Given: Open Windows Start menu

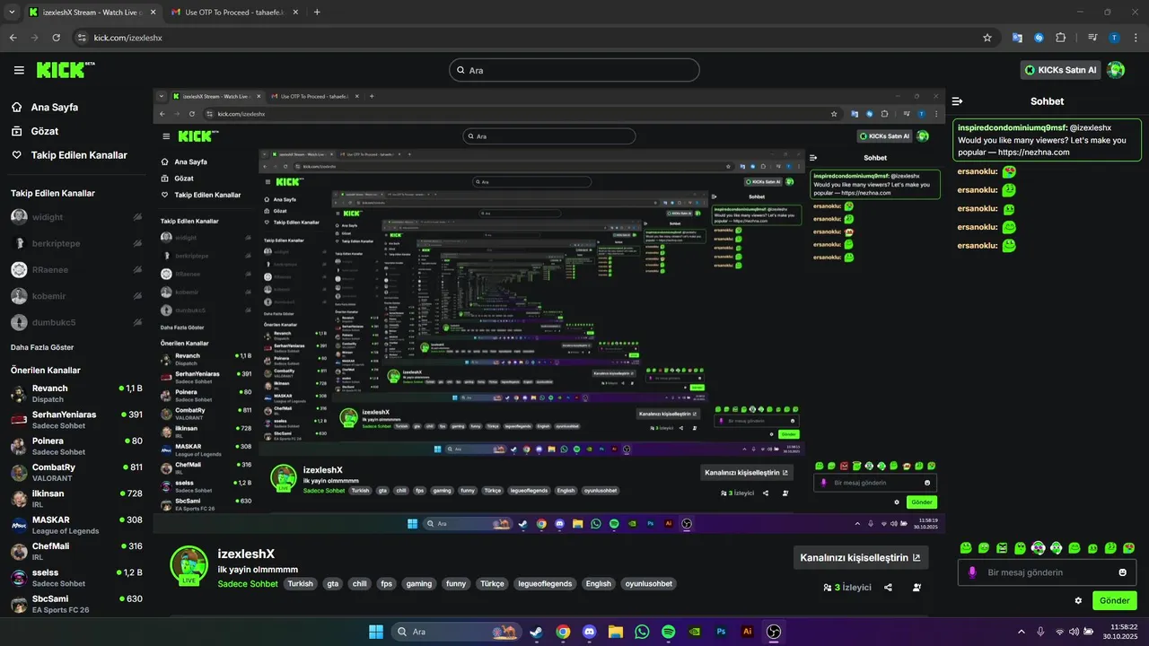Looking at the screenshot, I should point(375,632).
